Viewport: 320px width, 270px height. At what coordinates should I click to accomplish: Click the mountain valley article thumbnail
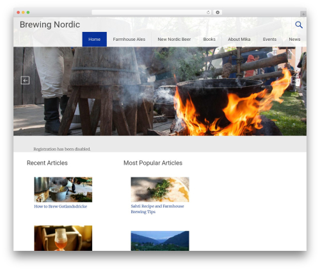pos(160,241)
